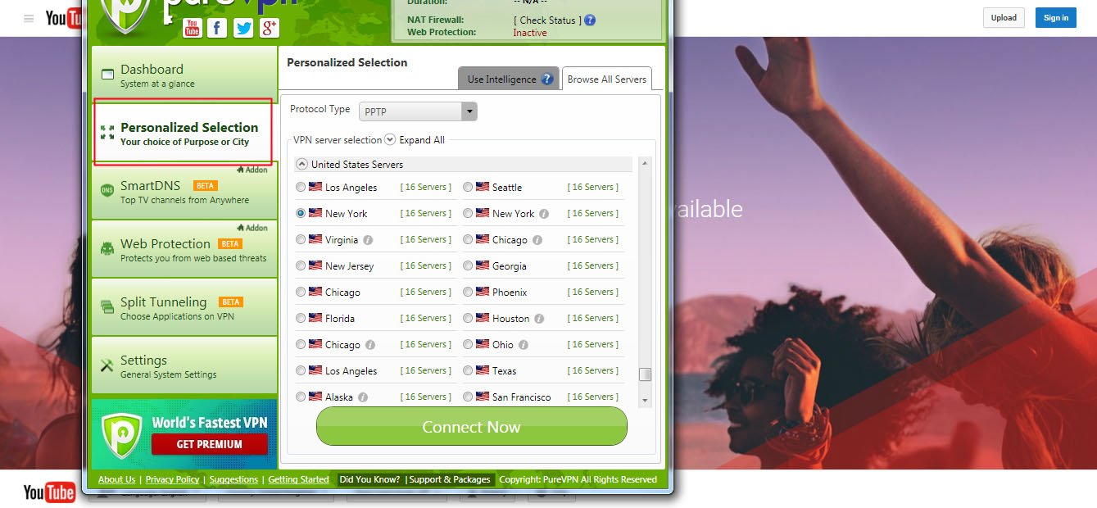Viewport: 1097px width, 508px height.
Task: Click the Split Tunneling stacked icon
Action: pos(107,307)
